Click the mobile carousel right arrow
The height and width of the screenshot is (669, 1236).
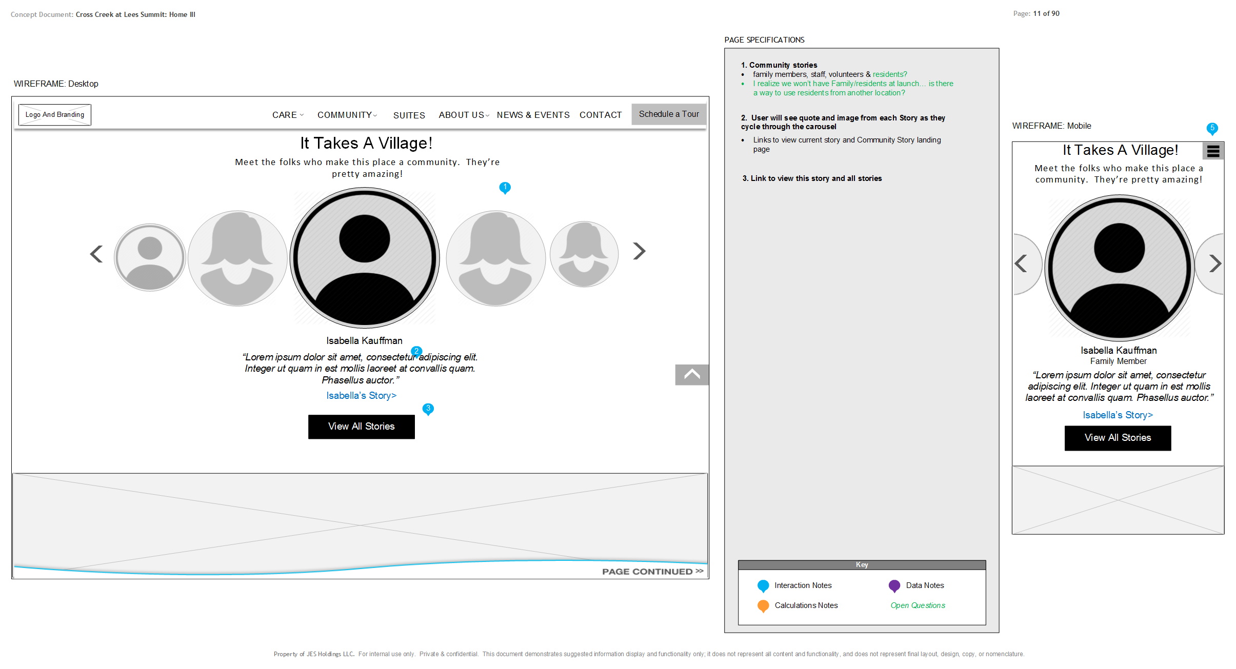pos(1214,263)
